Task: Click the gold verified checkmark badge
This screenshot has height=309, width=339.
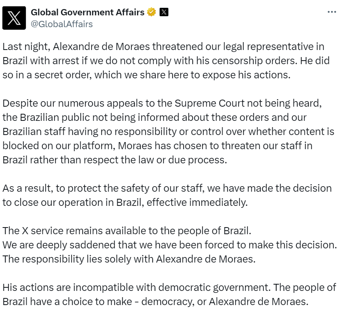Action: [151, 12]
